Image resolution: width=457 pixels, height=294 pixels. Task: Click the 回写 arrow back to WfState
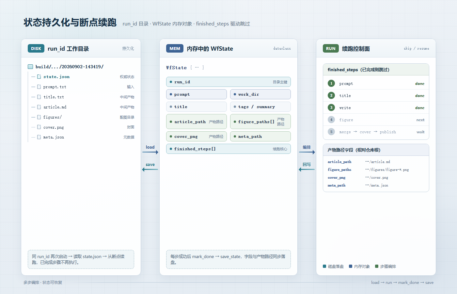click(x=307, y=169)
